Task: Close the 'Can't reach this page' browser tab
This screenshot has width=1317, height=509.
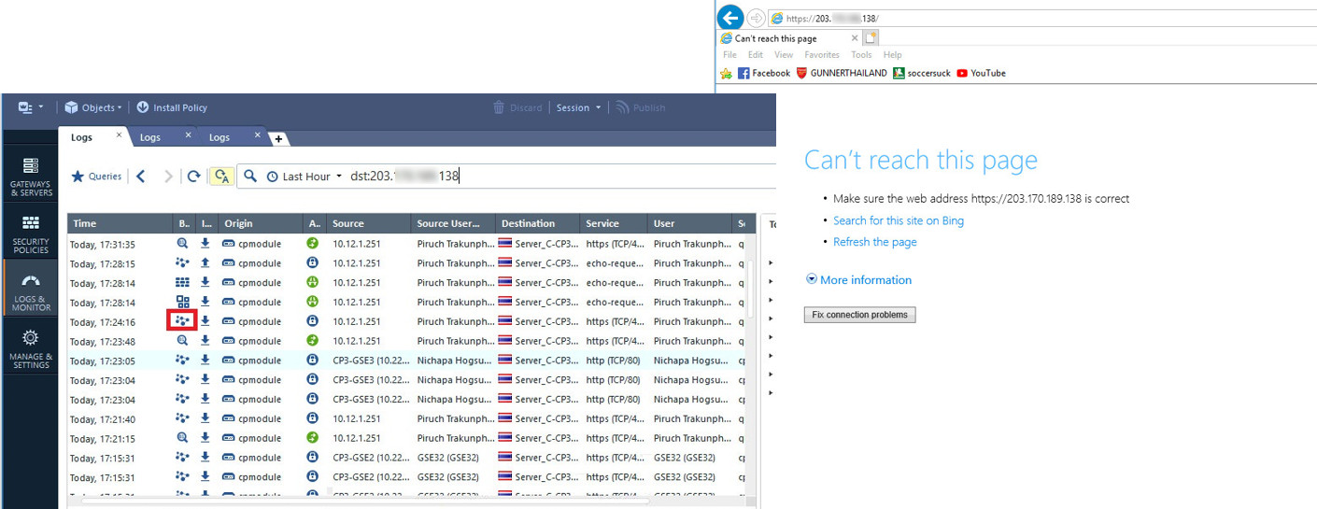Action: click(x=855, y=38)
